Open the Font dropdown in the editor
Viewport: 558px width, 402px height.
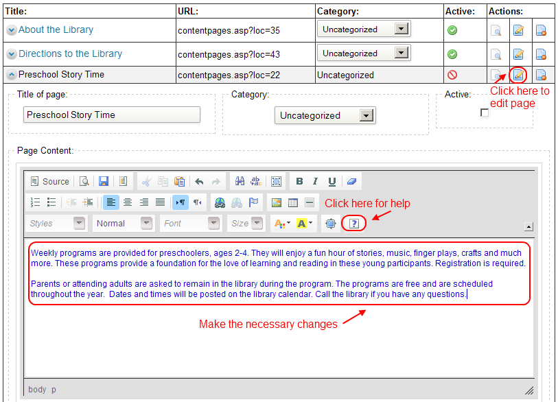coord(191,224)
